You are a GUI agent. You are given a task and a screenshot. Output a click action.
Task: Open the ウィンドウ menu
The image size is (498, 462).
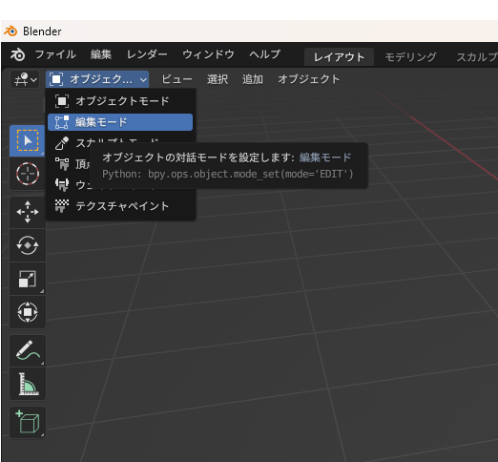click(x=208, y=54)
